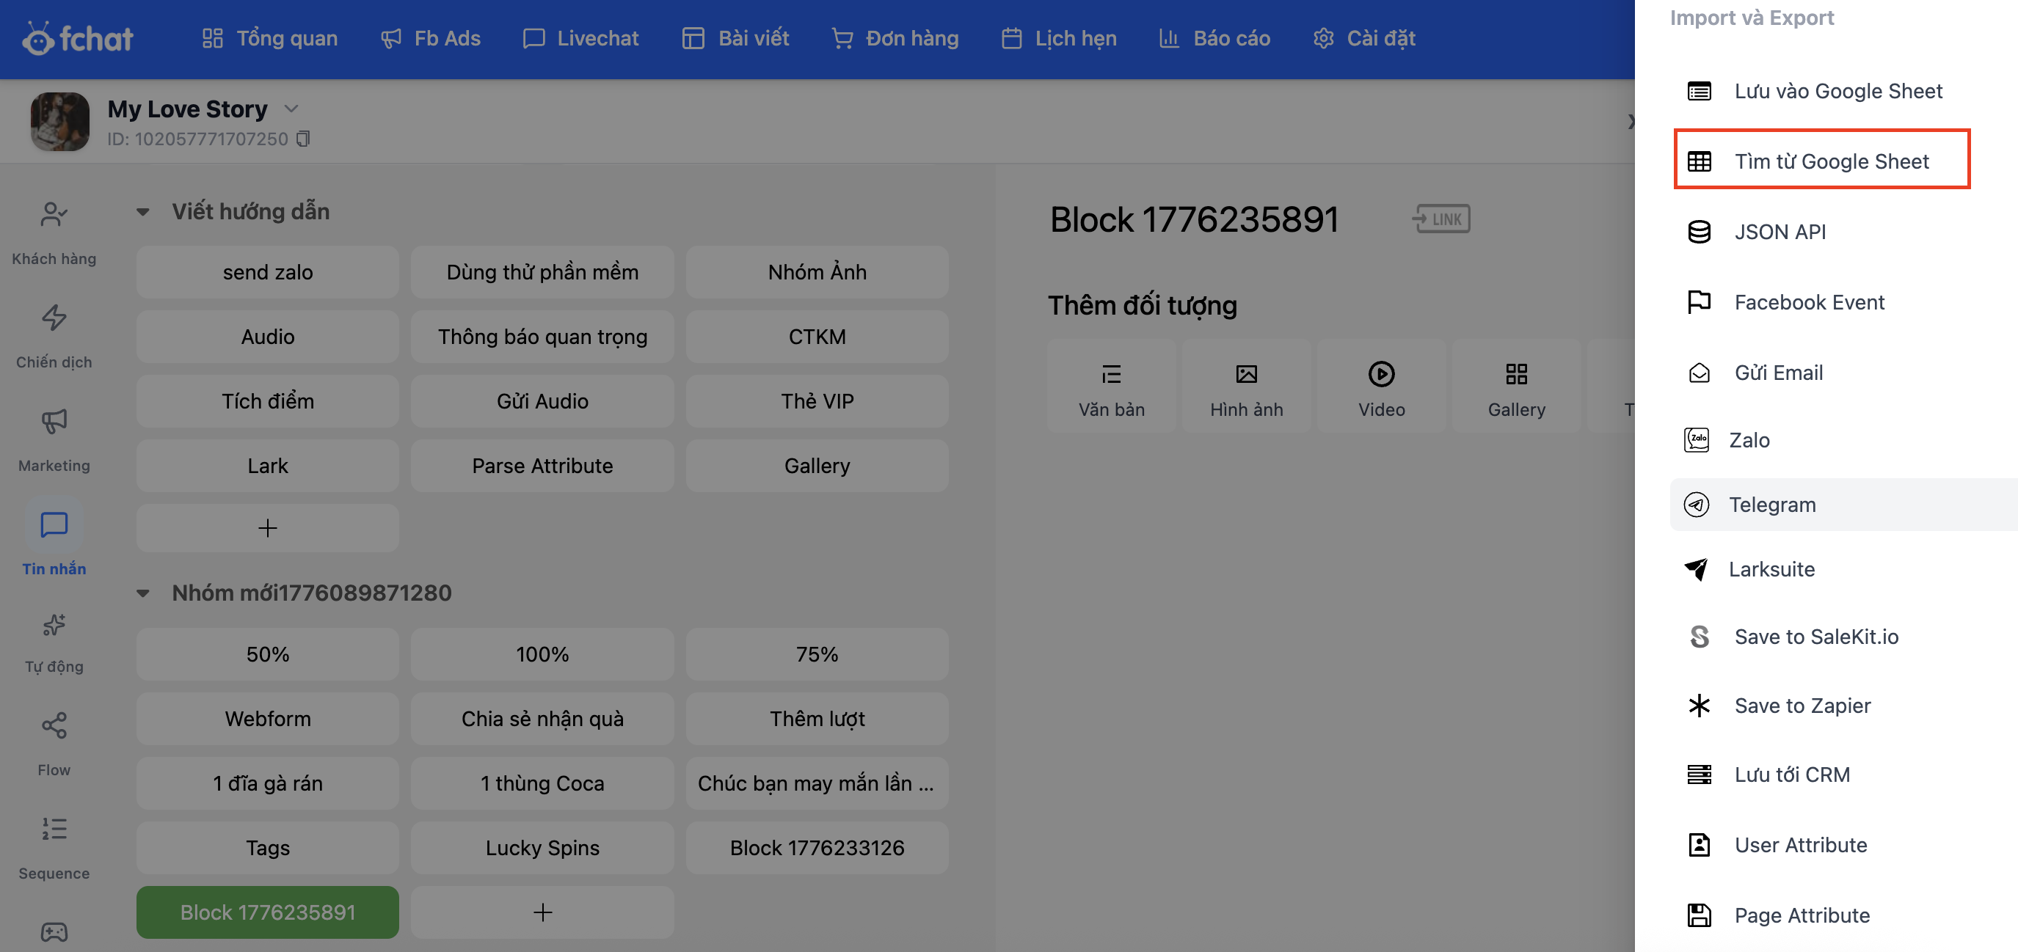
Task: Add a Hình ảnh object
Action: tap(1245, 387)
